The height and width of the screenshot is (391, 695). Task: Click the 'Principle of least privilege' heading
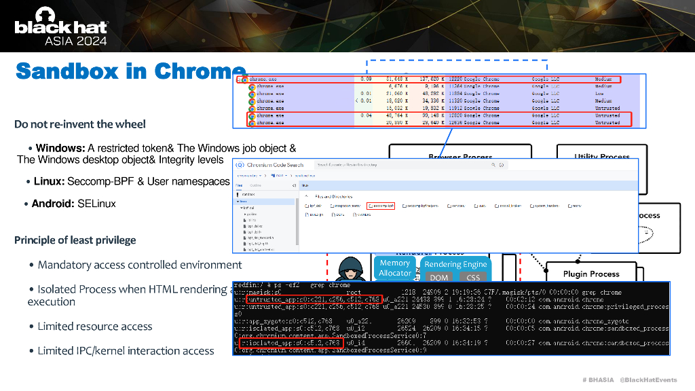pos(75,240)
